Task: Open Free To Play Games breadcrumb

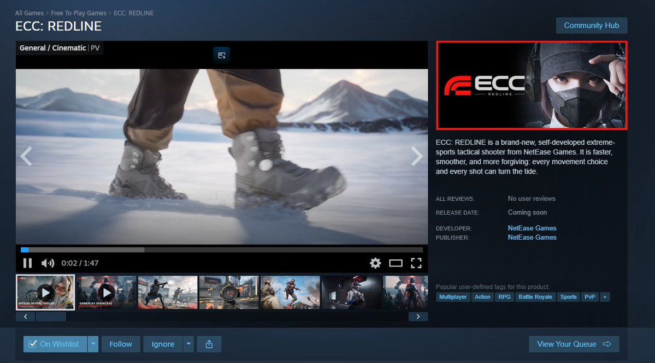Action: [79, 13]
